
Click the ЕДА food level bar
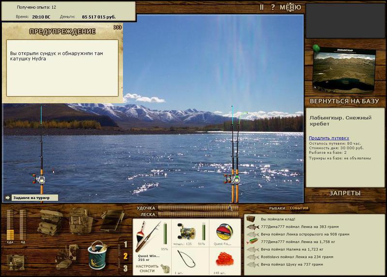(x=10, y=225)
